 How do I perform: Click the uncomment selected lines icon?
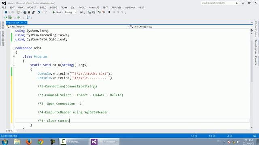point(104,12)
